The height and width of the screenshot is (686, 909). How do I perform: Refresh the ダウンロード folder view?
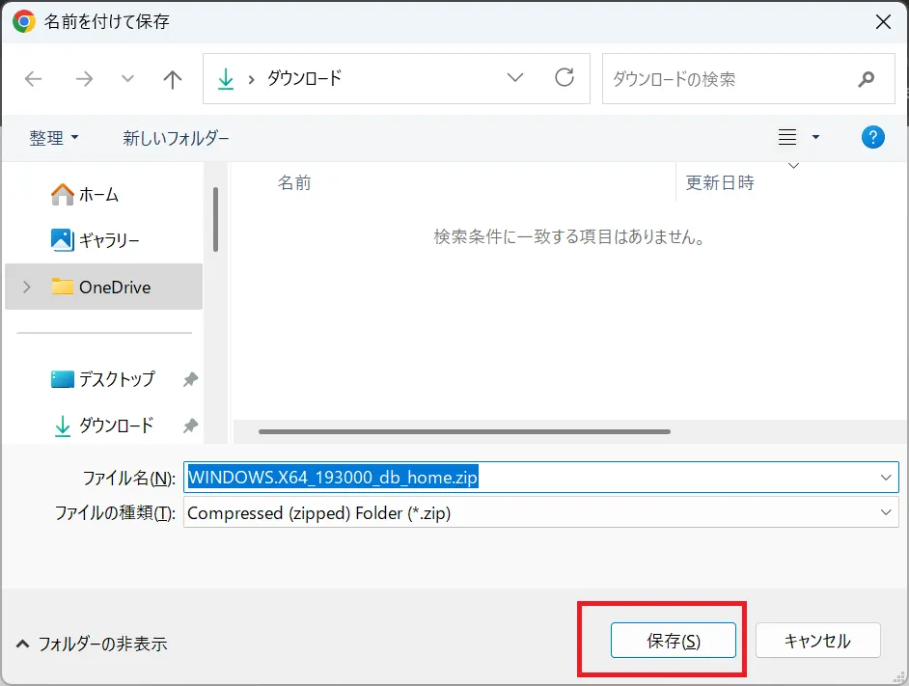coord(565,78)
